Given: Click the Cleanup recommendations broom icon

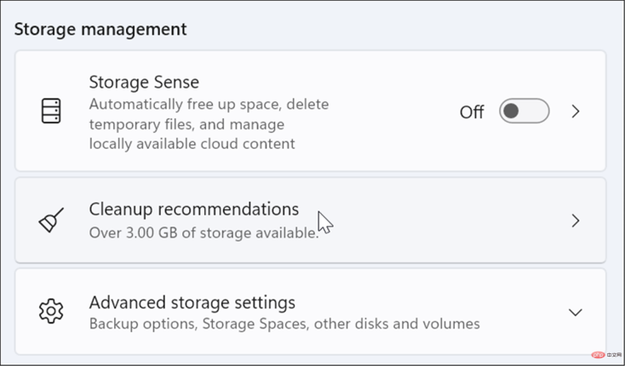Looking at the screenshot, I should coord(51,220).
